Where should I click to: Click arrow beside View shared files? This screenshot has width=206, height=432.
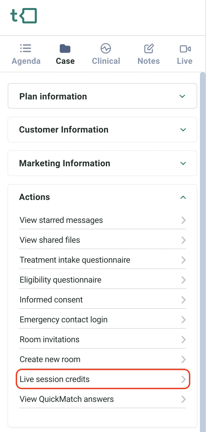pos(183,240)
